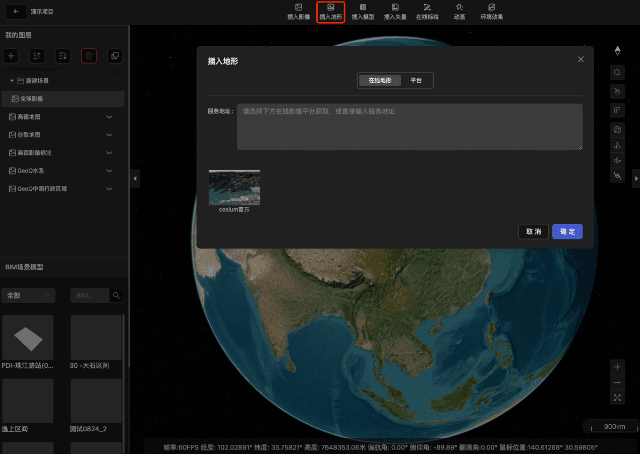Click the compass north icon
Viewport: 640px width, 454px height.
617,51
